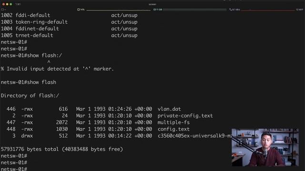Close the terminal window with red button
The image size is (305, 171).
3,4
